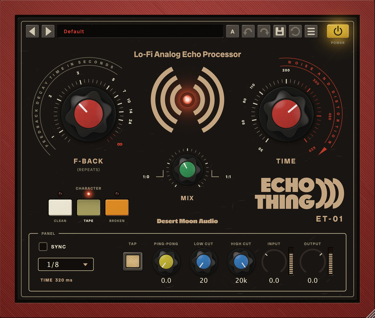The width and height of the screenshot is (375, 318).
Task: Redo the last undone change
Action: click(264, 31)
